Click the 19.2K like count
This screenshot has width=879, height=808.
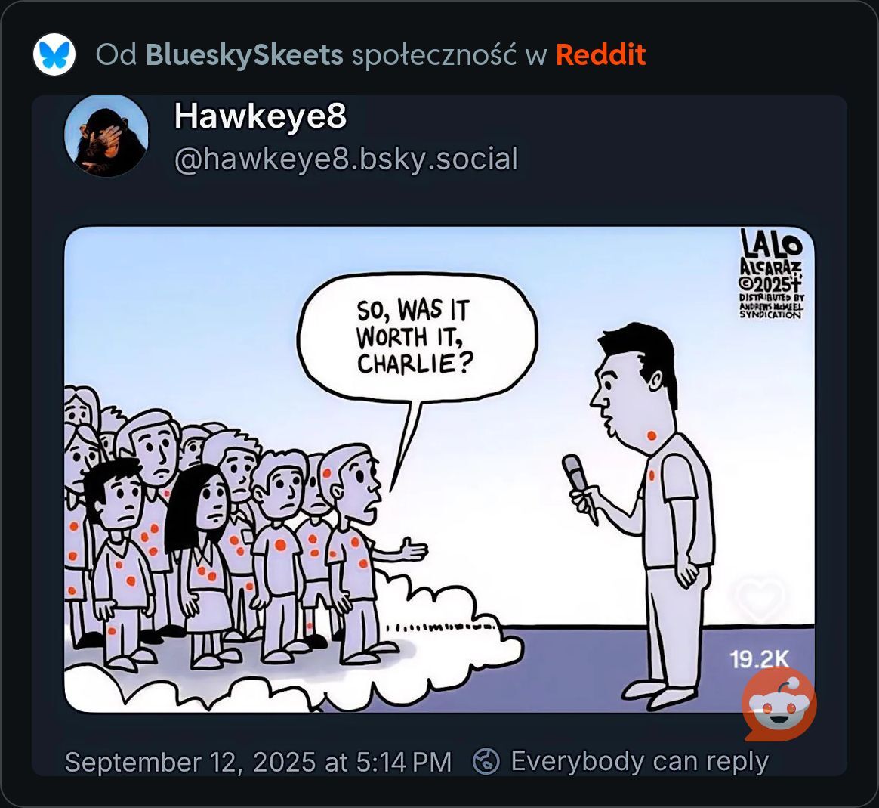(759, 659)
